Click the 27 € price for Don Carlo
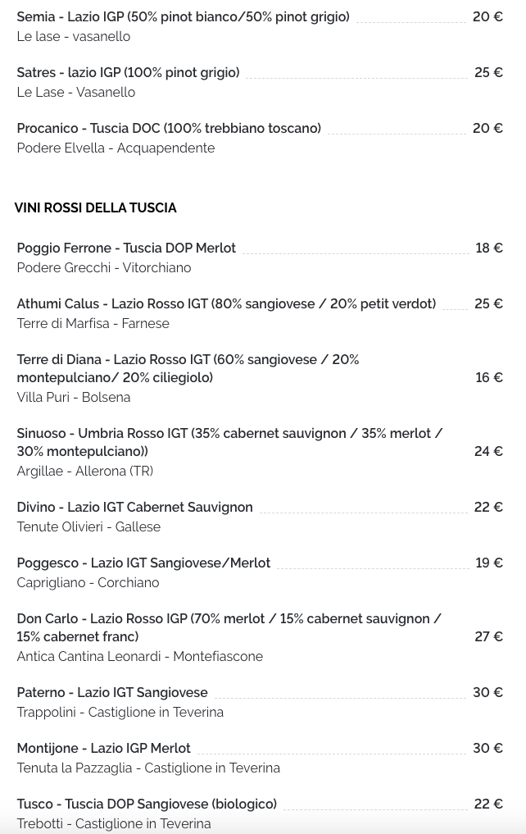Image resolution: width=526 pixels, height=834 pixels. pos(489,636)
